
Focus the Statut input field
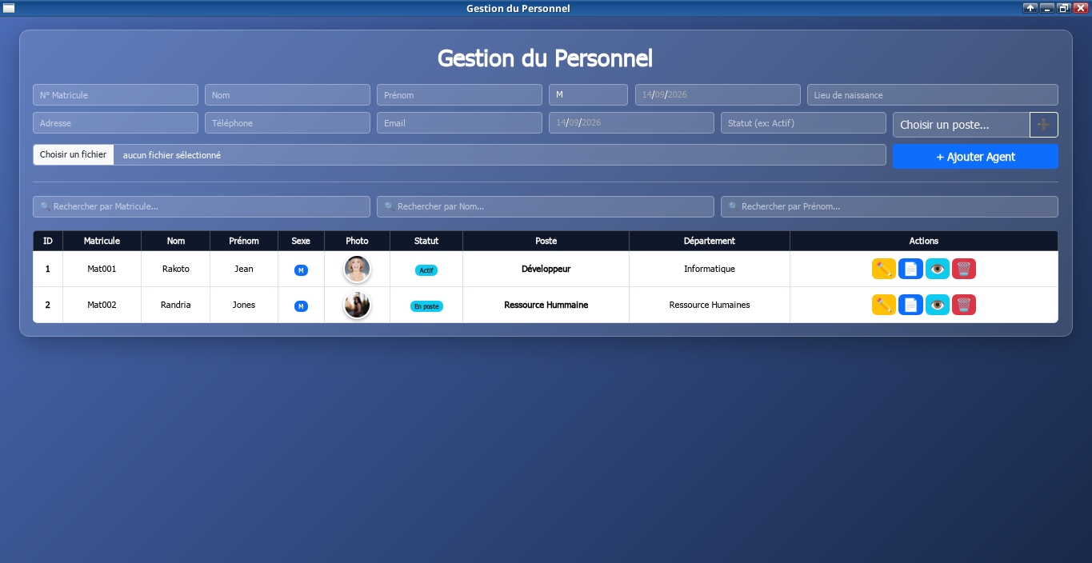803,122
